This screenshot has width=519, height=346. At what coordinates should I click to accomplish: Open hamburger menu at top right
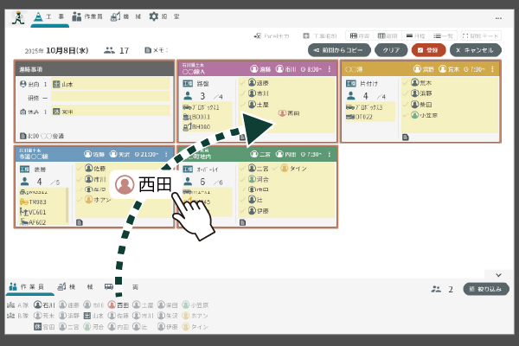point(498,16)
